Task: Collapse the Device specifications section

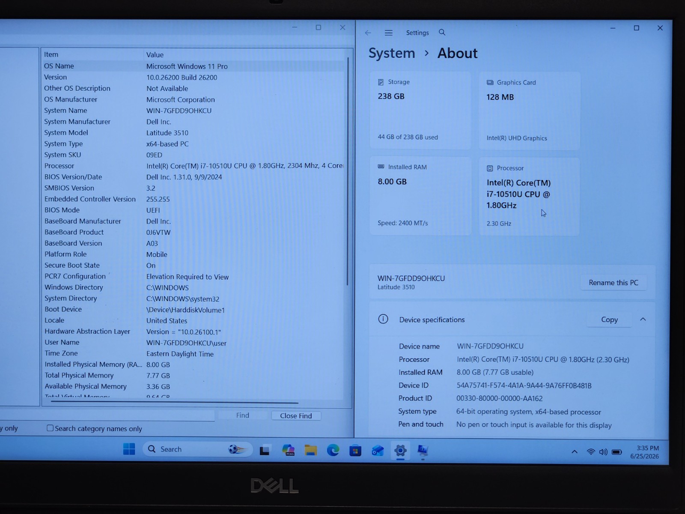Action: coord(643,319)
